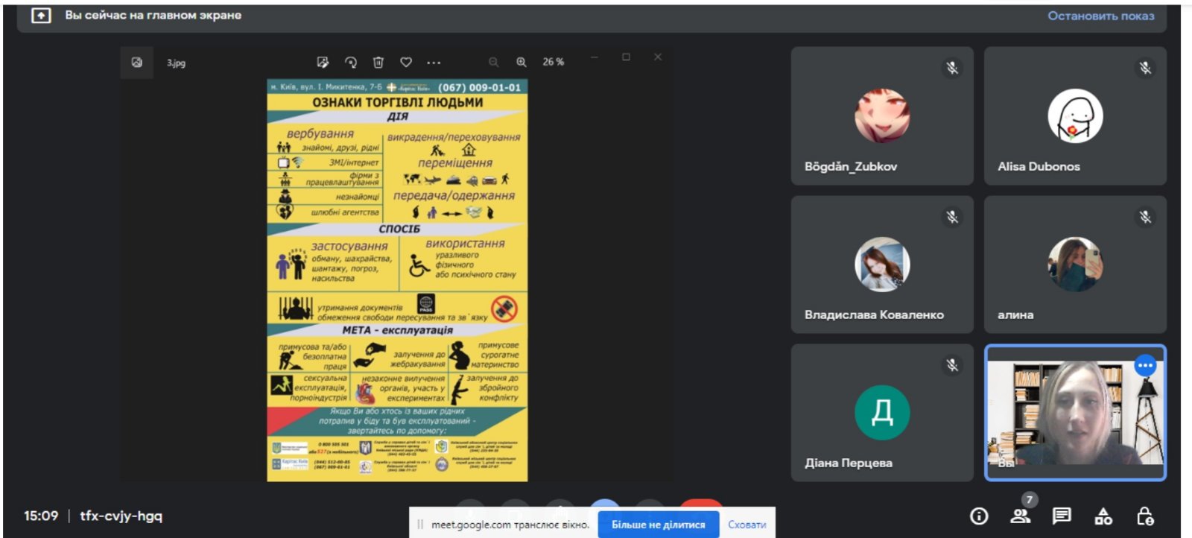Screen dimensions: 1192x538
Task: Open meeting details info icon
Action: point(979,516)
